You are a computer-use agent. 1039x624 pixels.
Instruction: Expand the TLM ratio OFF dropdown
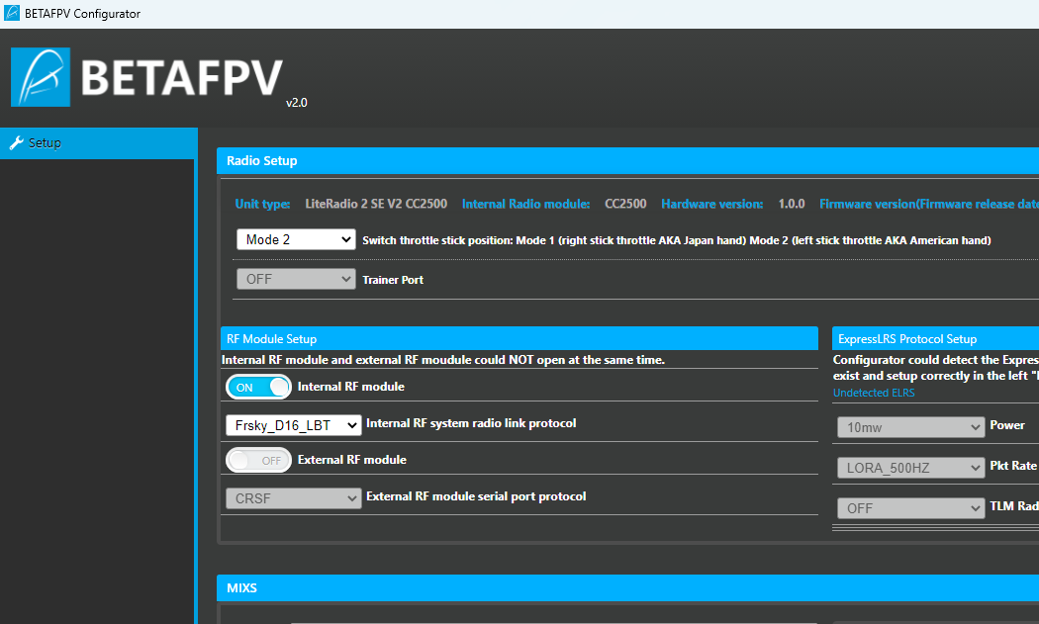click(x=910, y=508)
